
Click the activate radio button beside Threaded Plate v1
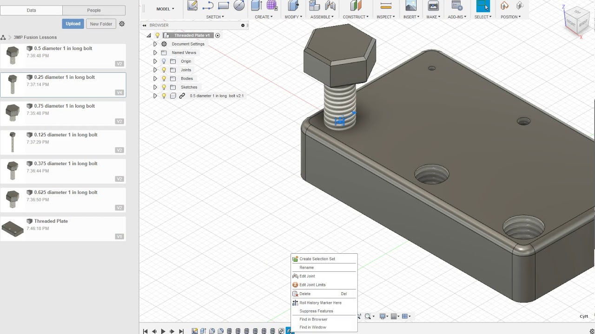217,35
